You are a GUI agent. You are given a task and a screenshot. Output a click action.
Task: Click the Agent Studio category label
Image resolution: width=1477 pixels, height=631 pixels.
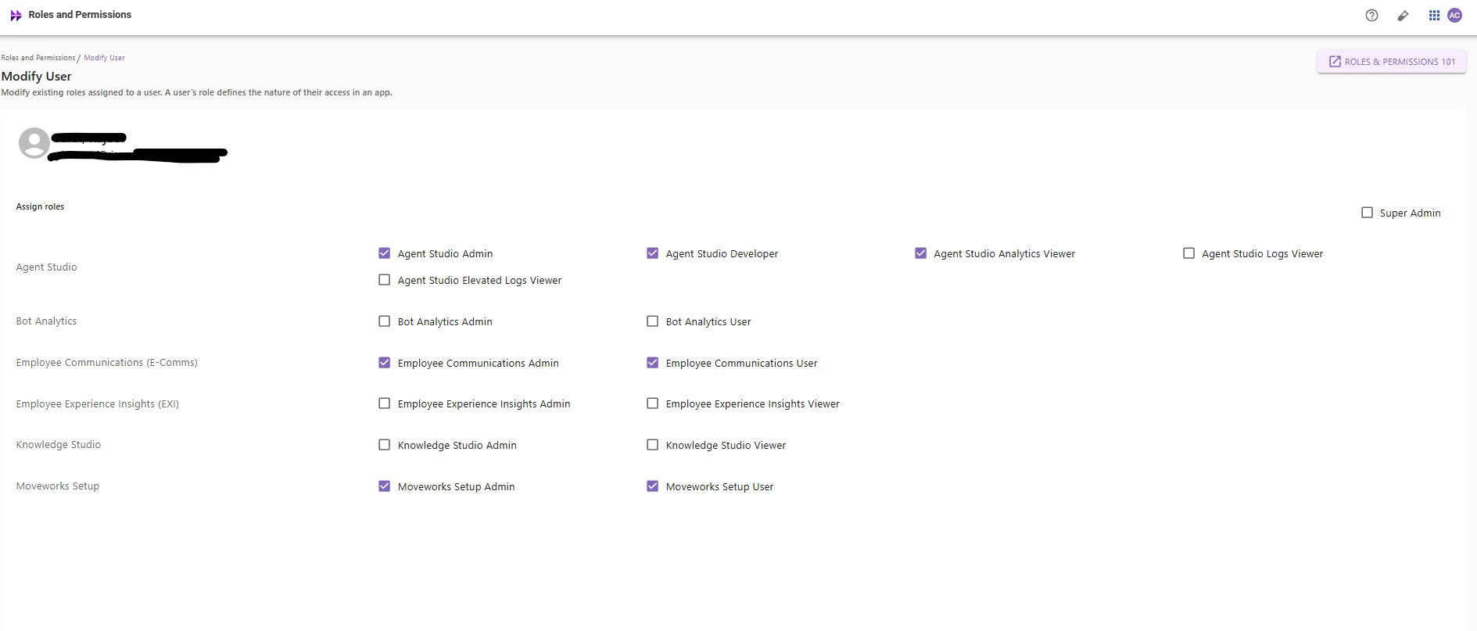pyautogui.click(x=46, y=267)
